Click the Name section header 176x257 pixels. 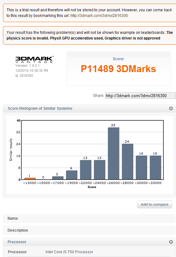89,218
